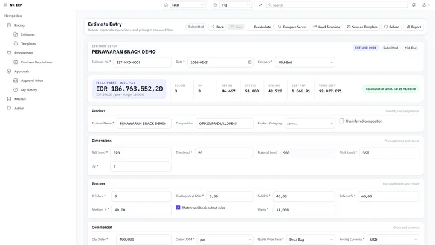This screenshot has height=245, width=435.
Task: Enable Use inferred composition checkbox
Action: coord(342,121)
